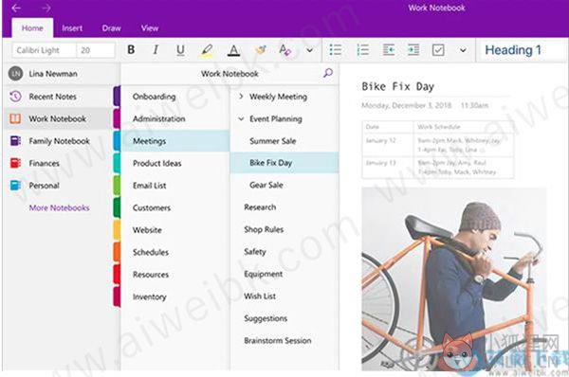Open the Suggestions page
Image resolution: width=569 pixels, height=377 pixels.
pos(284,318)
